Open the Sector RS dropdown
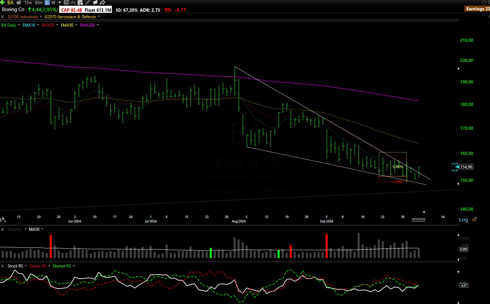Image resolution: width=490 pixels, height=304 pixels. coord(49,266)
